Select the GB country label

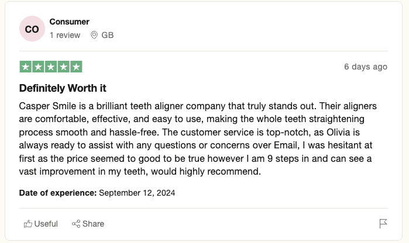108,35
